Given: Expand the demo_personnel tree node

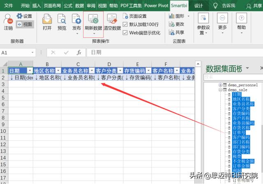Looking at the screenshot, I should point(220,85).
